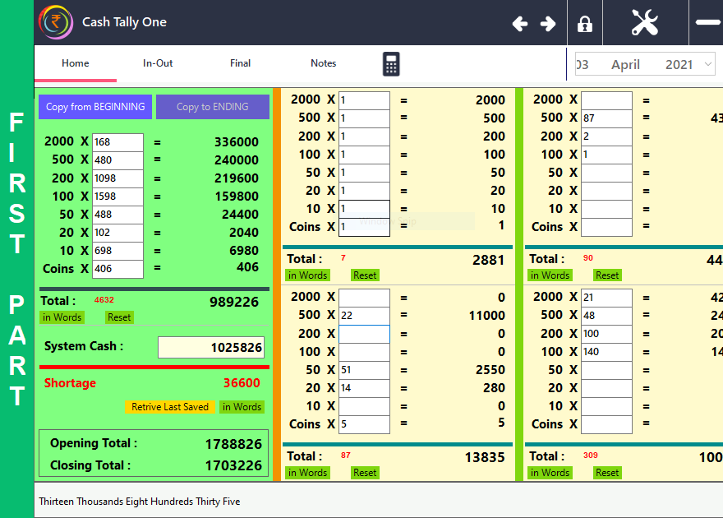Click the System Cash field 1025826

coord(211,347)
